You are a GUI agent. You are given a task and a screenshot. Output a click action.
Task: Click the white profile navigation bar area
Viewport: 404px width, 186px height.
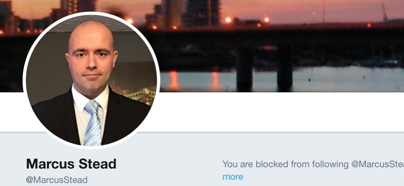[281, 112]
